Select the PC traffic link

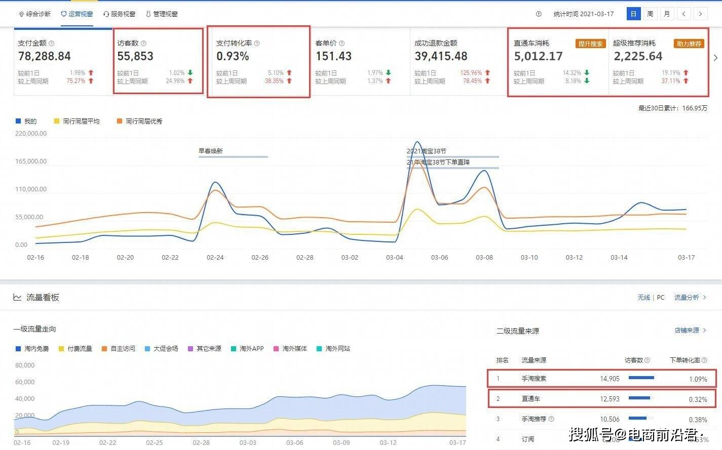coord(661,298)
